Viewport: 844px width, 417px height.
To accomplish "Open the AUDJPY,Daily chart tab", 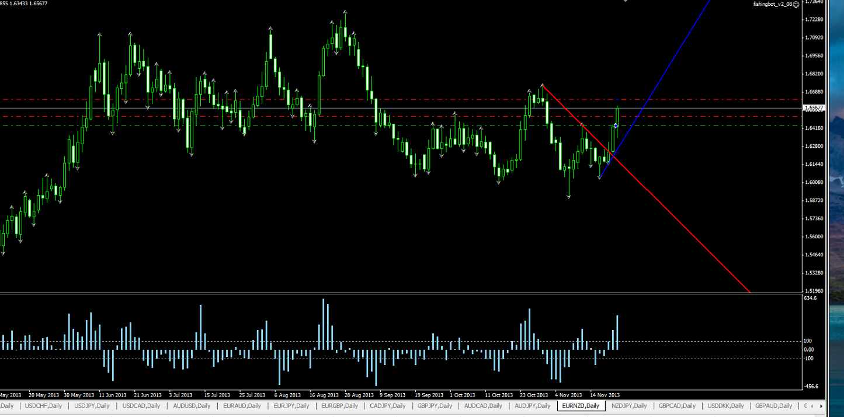I will pos(532,406).
